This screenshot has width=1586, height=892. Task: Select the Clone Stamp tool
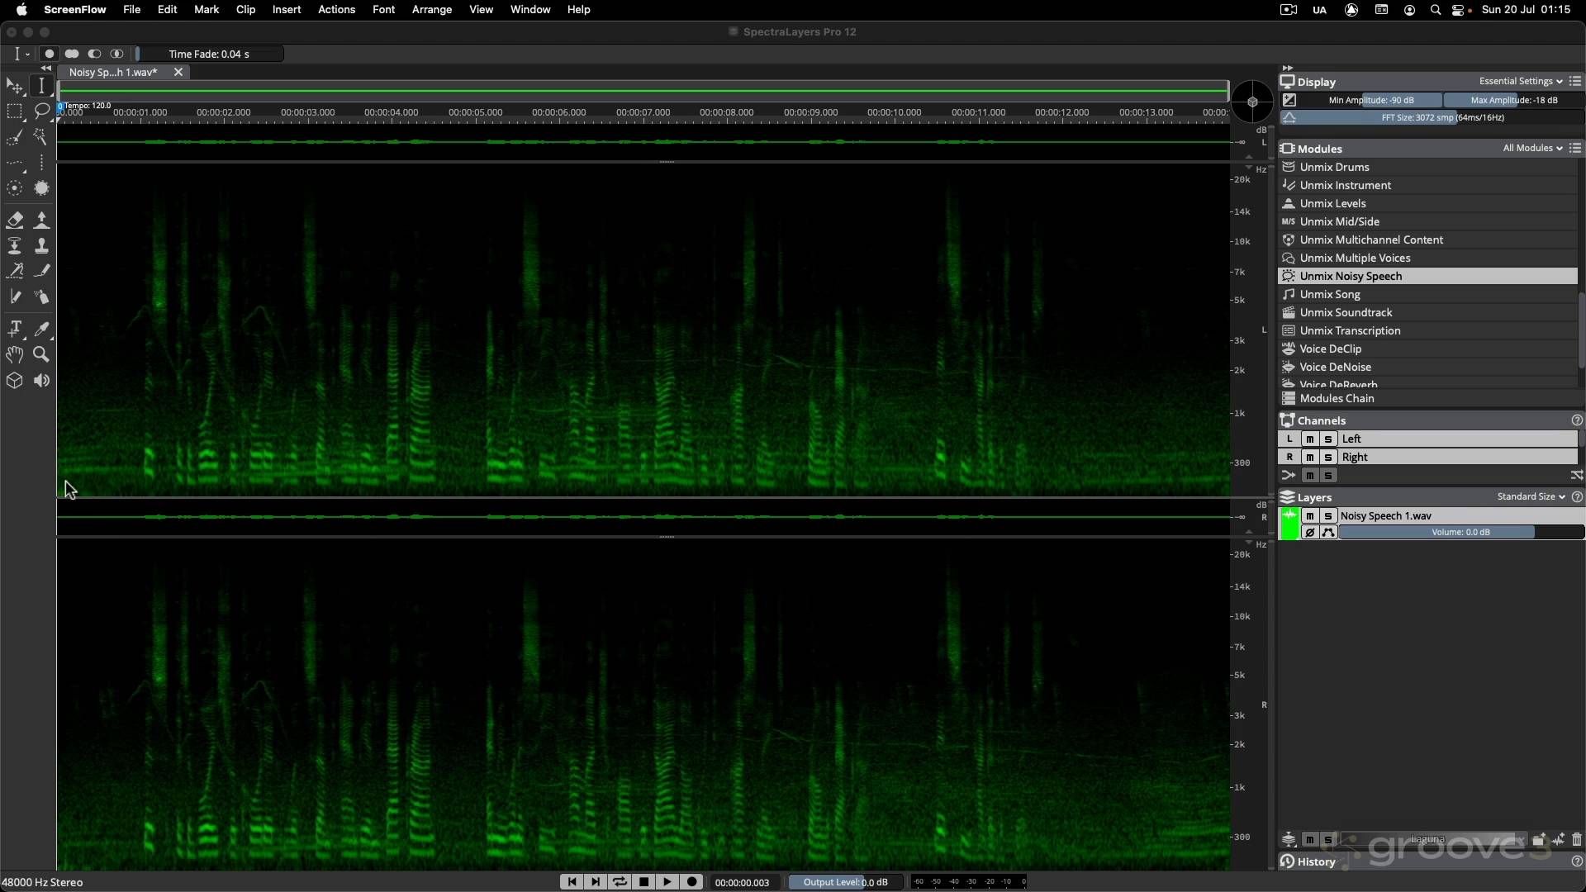point(41,245)
